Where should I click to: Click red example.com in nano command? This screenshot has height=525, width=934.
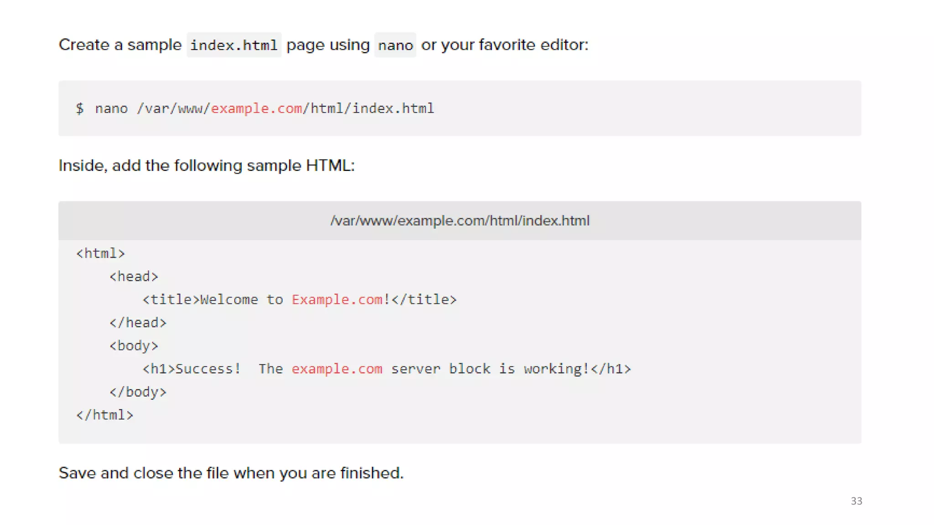tap(256, 108)
